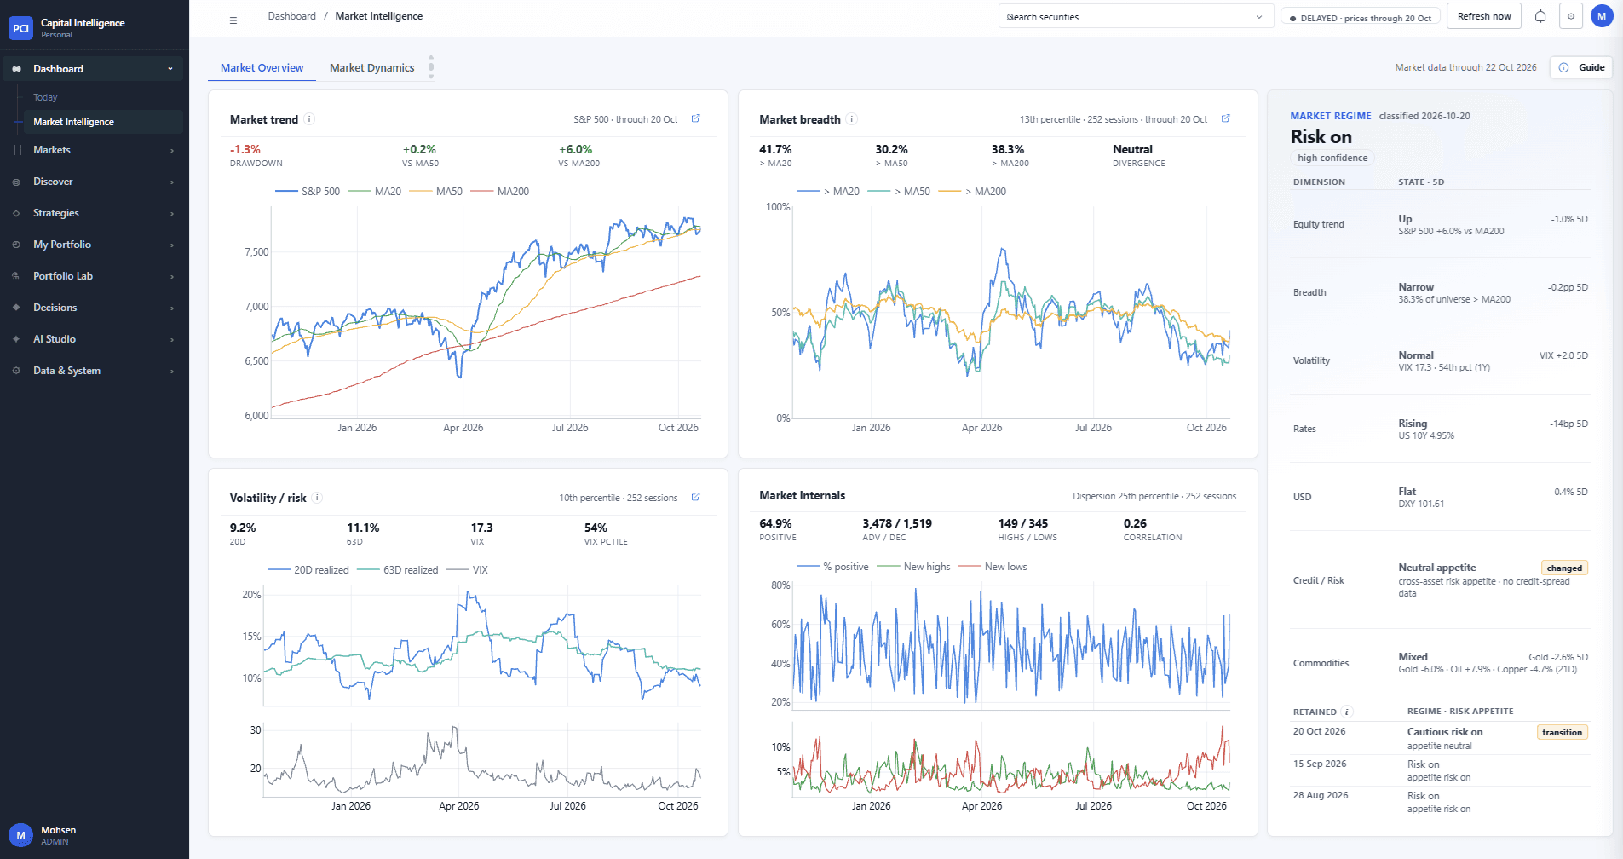
Task: Click the tab strip scroll arrows control
Action: tap(431, 67)
